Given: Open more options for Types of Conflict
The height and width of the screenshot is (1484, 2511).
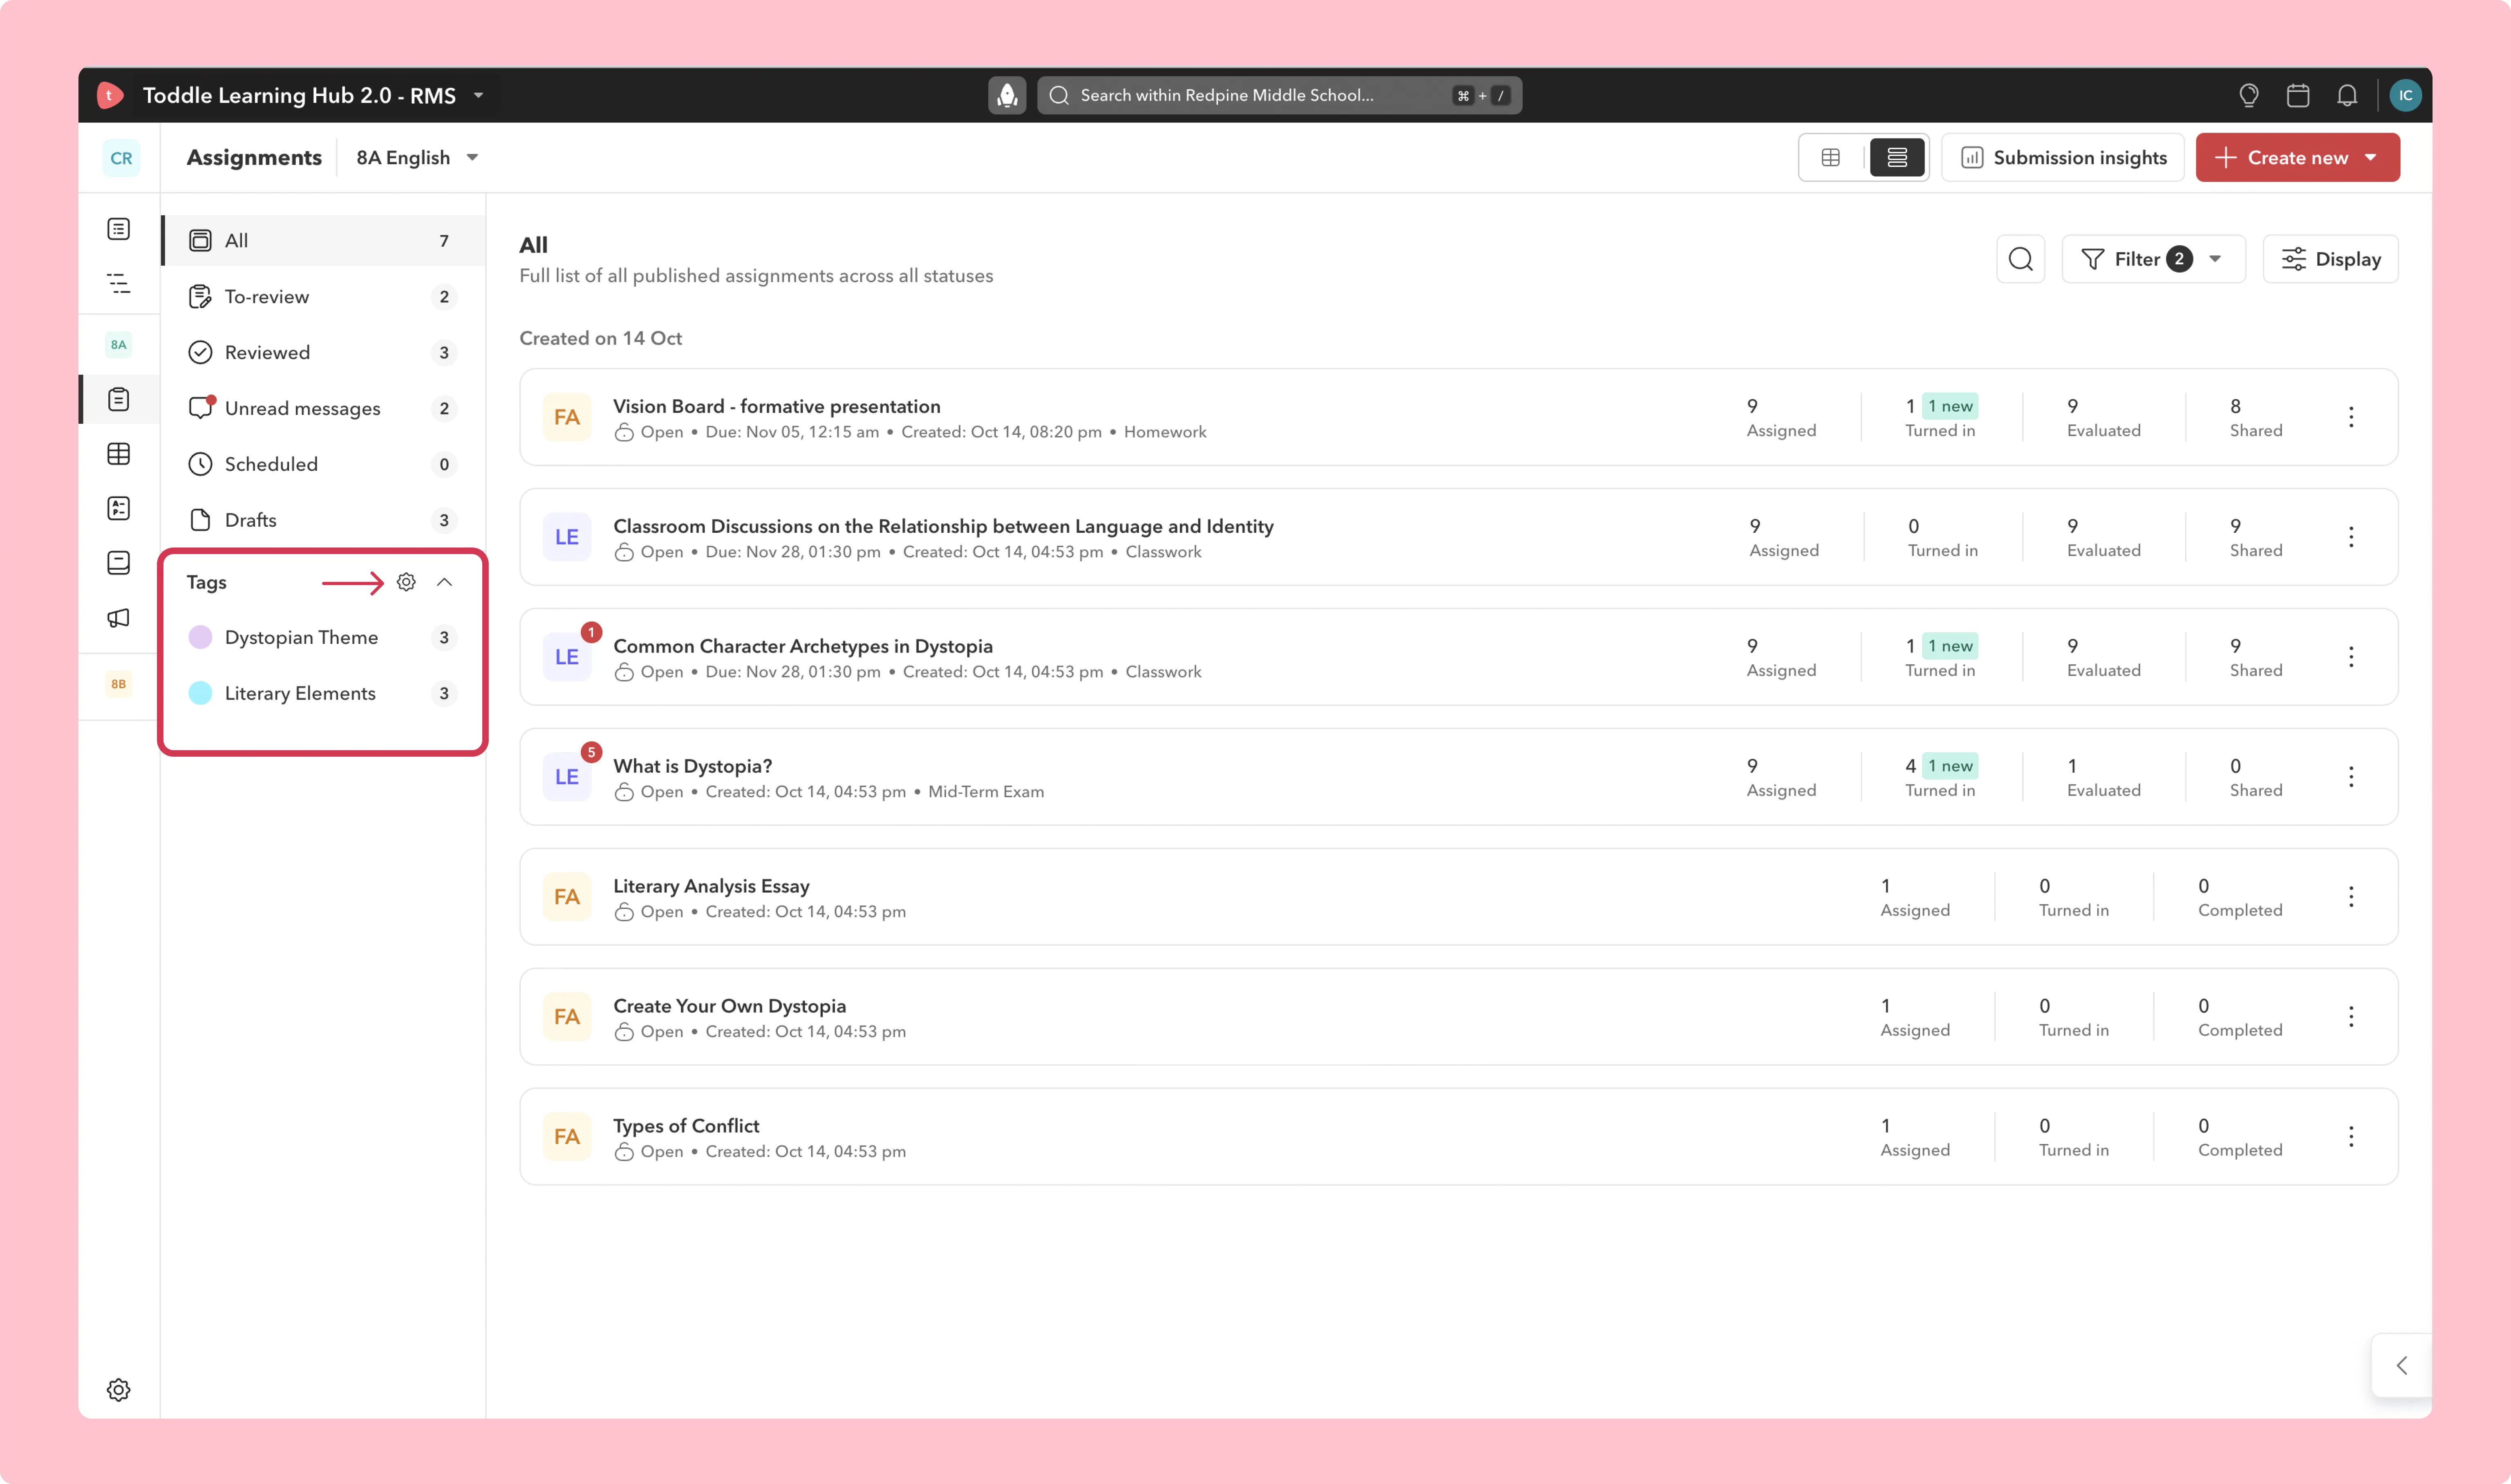Looking at the screenshot, I should 2351,1137.
